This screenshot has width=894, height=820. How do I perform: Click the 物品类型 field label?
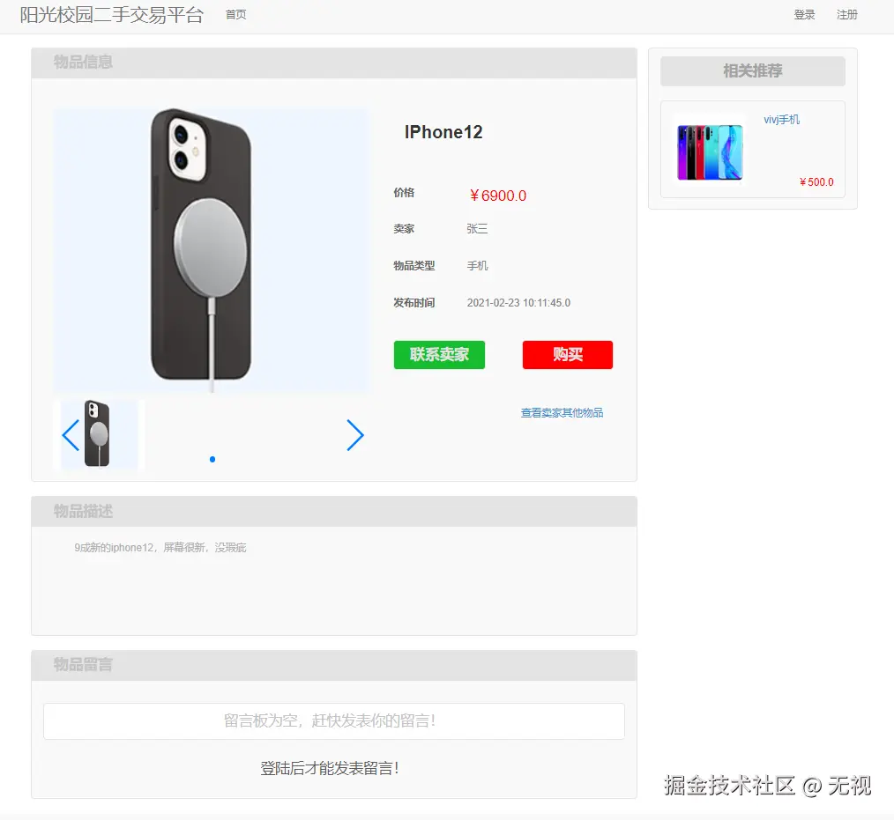pos(413,266)
